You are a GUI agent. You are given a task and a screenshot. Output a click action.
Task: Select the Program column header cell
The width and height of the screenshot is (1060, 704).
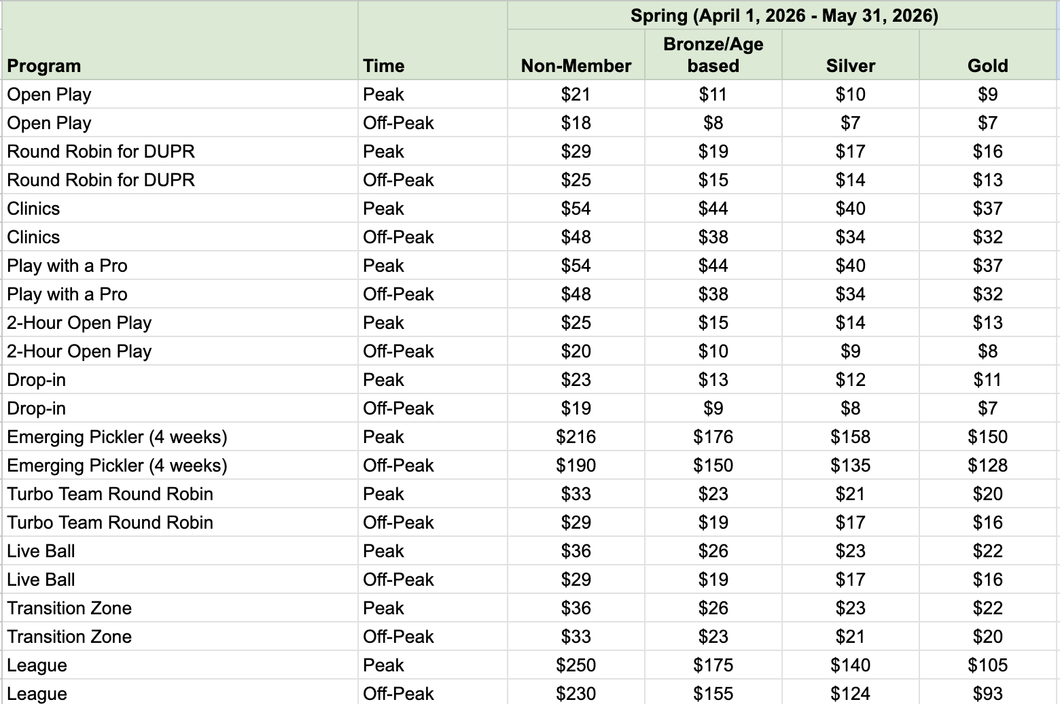point(180,41)
